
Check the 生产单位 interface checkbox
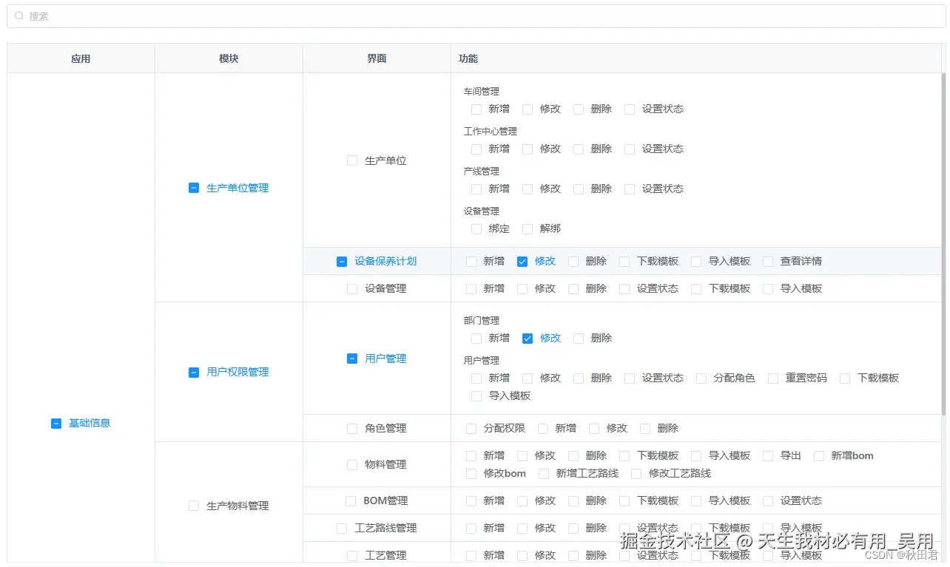(x=351, y=160)
